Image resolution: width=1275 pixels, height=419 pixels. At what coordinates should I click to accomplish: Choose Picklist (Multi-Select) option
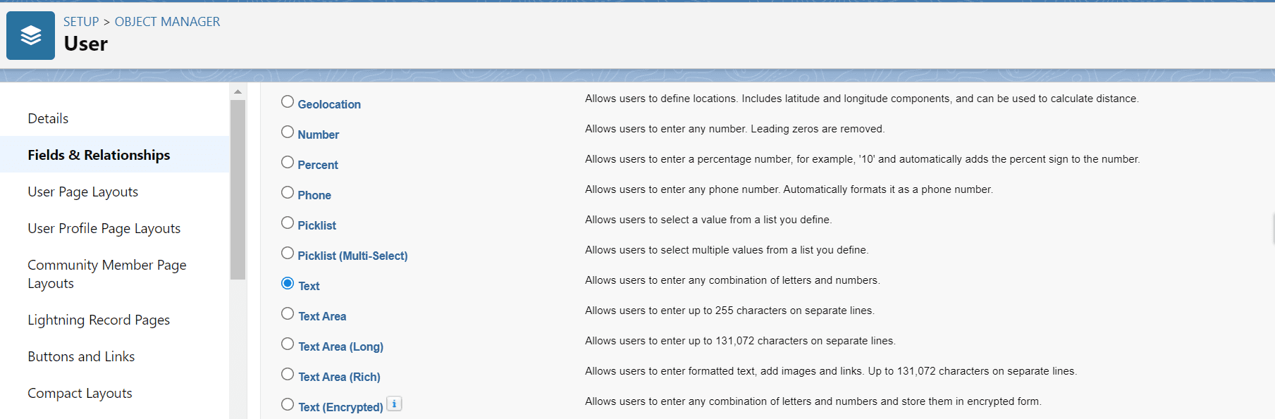coord(288,253)
